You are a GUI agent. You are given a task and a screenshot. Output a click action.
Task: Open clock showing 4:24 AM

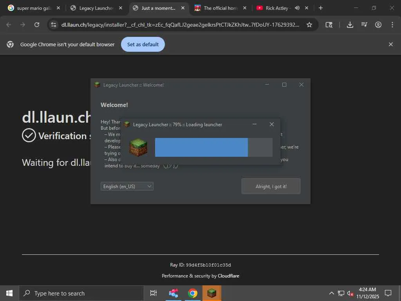[367, 293]
